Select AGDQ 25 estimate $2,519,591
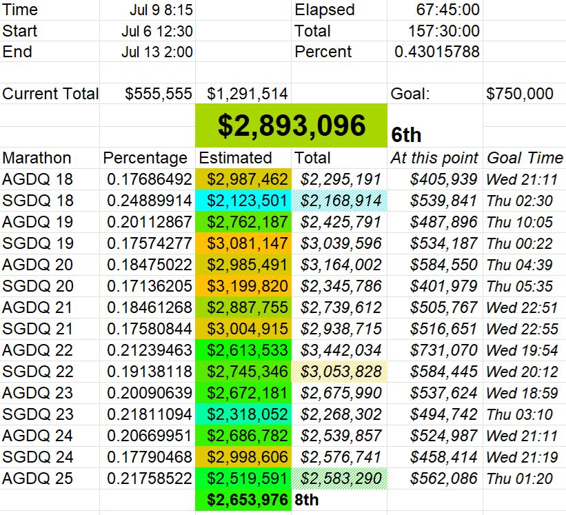This screenshot has width=566, height=515. [x=243, y=478]
